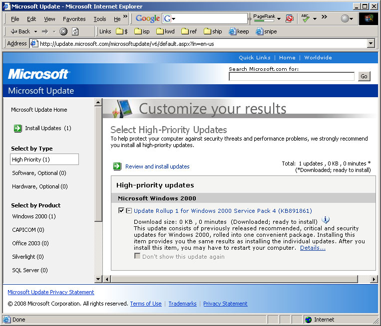This screenshot has width=381, height=326.
Task: Click the Windows flag throbber icon
Action: tap(369, 18)
